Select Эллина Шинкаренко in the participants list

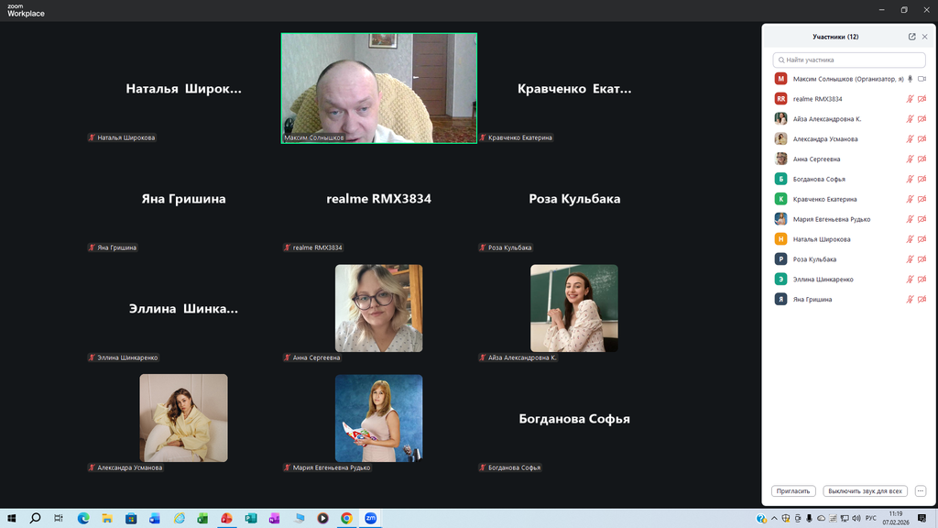tap(823, 280)
